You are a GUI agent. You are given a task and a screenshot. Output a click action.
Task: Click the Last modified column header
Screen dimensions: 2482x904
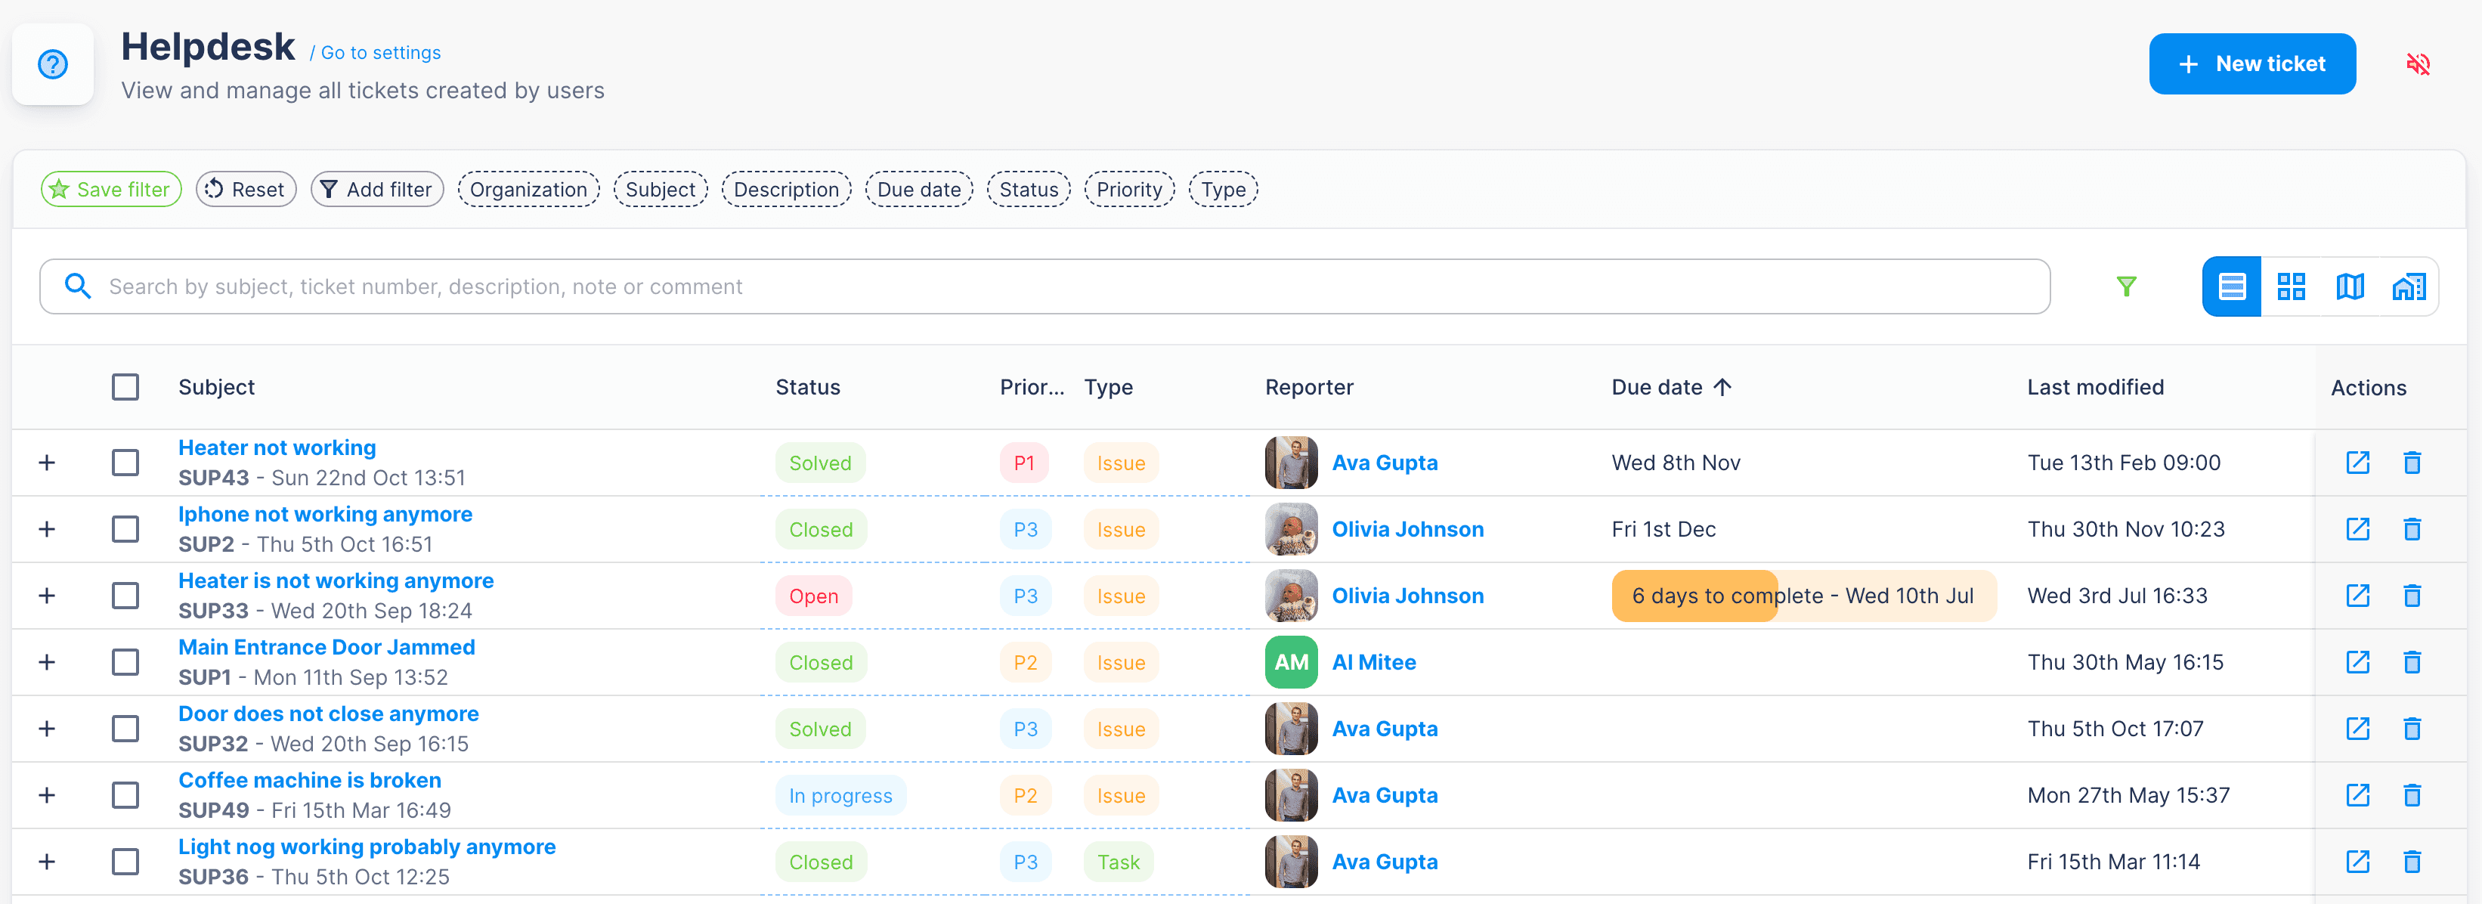point(2095,388)
